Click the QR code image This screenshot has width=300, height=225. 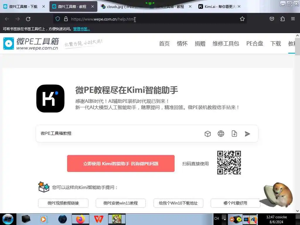[229, 163]
